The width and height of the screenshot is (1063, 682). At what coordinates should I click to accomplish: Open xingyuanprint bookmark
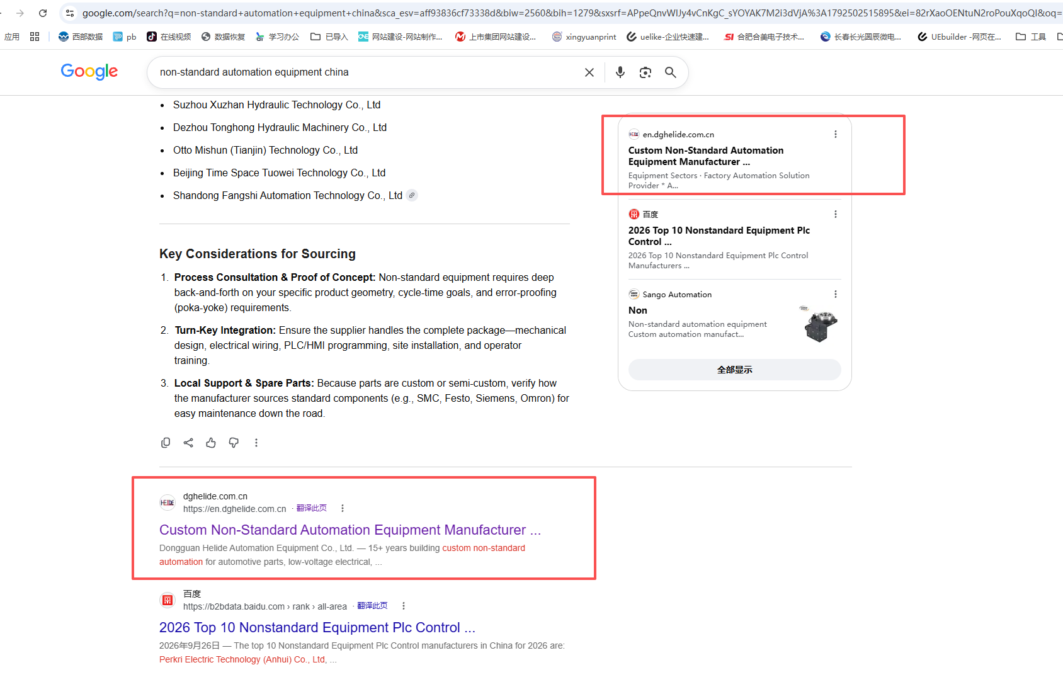point(584,37)
